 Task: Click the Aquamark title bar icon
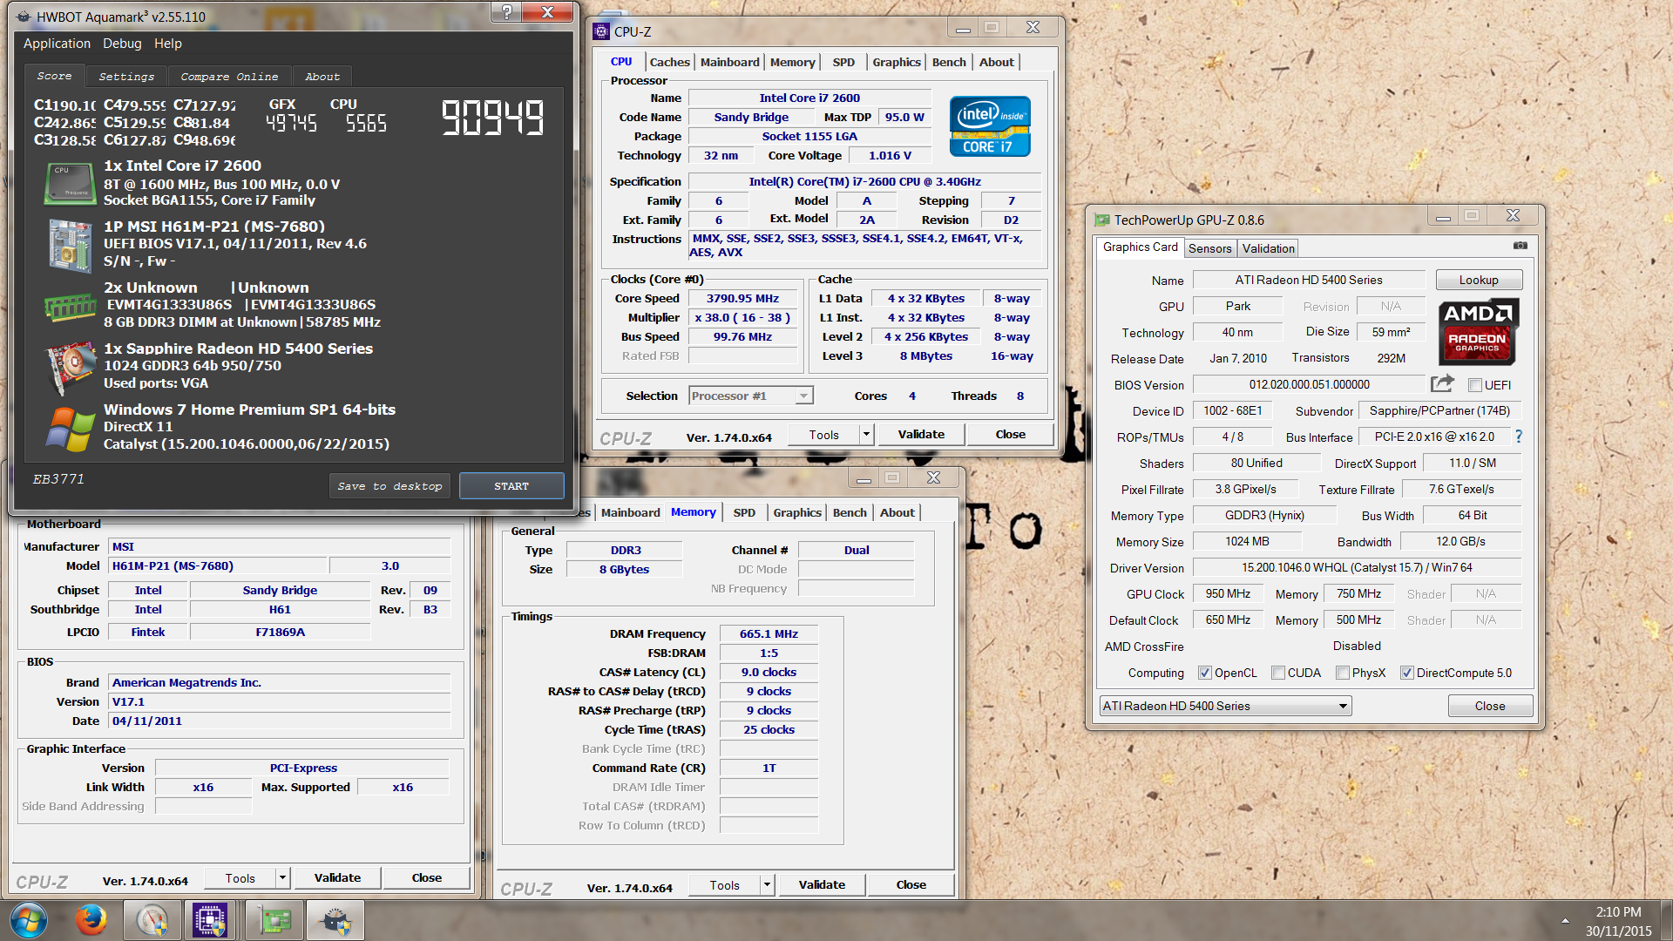[x=24, y=17]
